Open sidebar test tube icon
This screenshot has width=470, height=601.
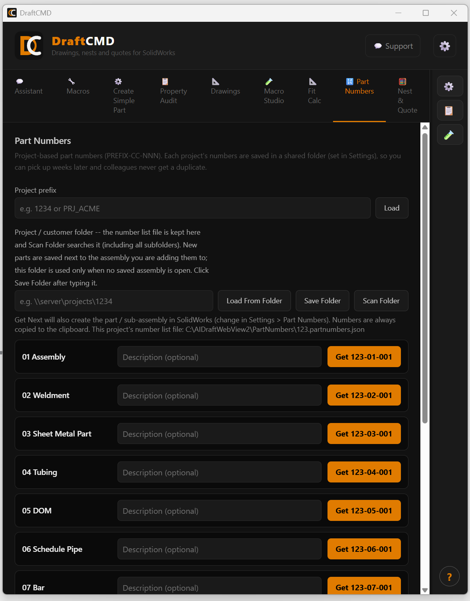click(450, 135)
